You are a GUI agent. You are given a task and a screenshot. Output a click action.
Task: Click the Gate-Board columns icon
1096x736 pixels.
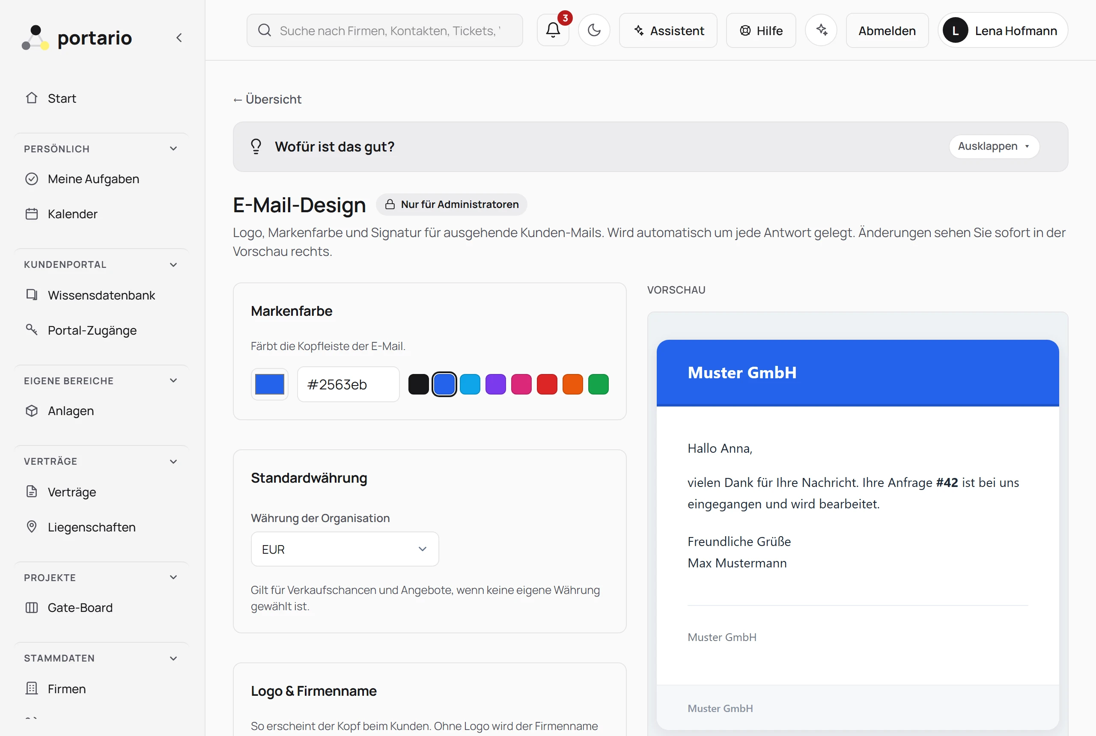(31, 607)
